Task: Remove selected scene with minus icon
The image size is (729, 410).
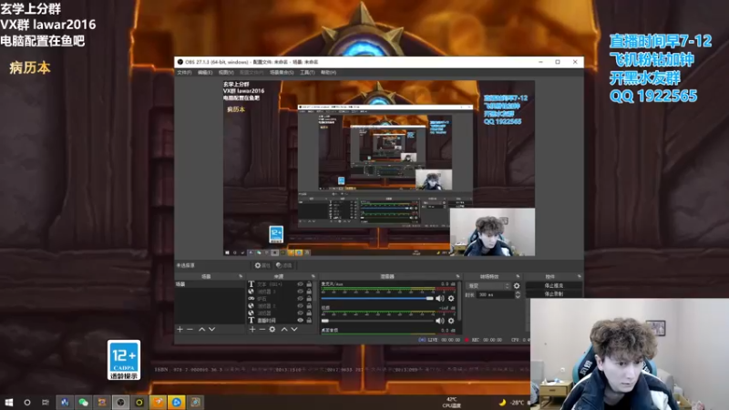Action: click(190, 329)
